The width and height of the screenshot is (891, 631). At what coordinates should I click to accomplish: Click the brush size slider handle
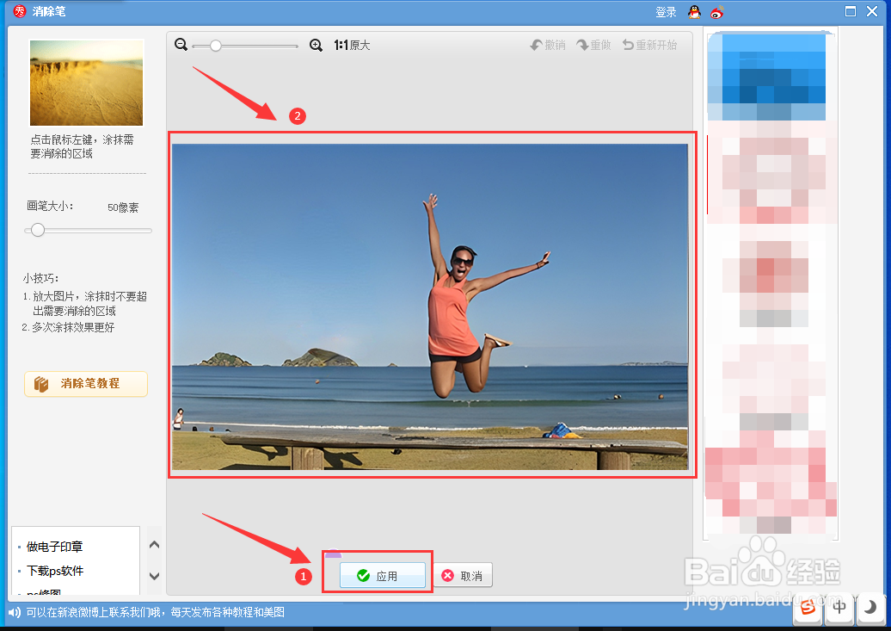coord(38,230)
